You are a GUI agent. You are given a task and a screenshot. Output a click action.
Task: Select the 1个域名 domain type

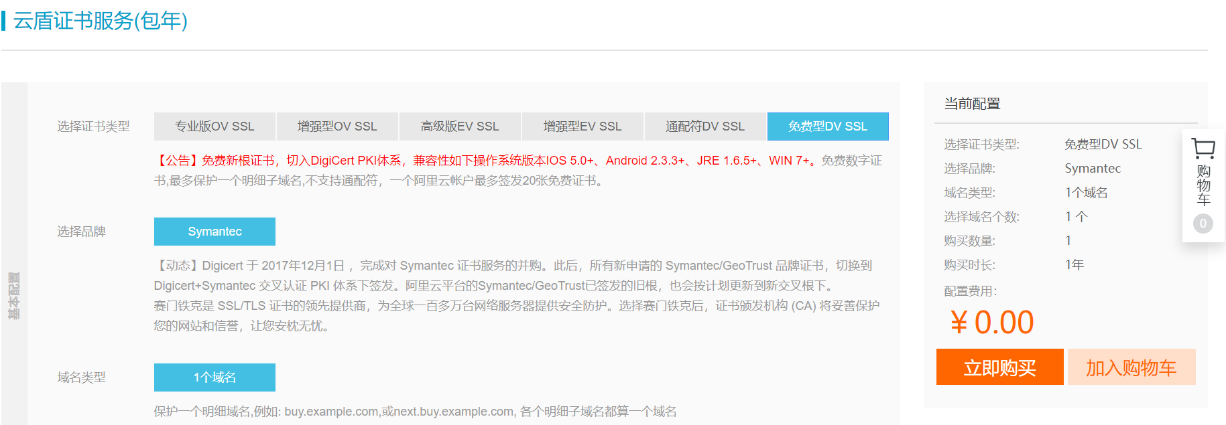pos(214,377)
